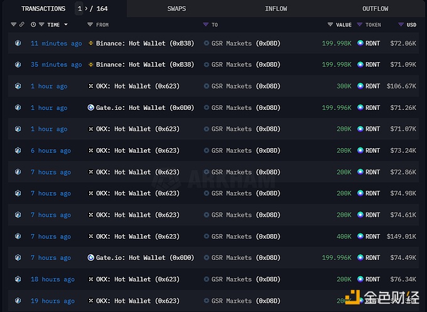Open the INFLOW tab
The height and width of the screenshot is (312, 427).
click(x=276, y=9)
